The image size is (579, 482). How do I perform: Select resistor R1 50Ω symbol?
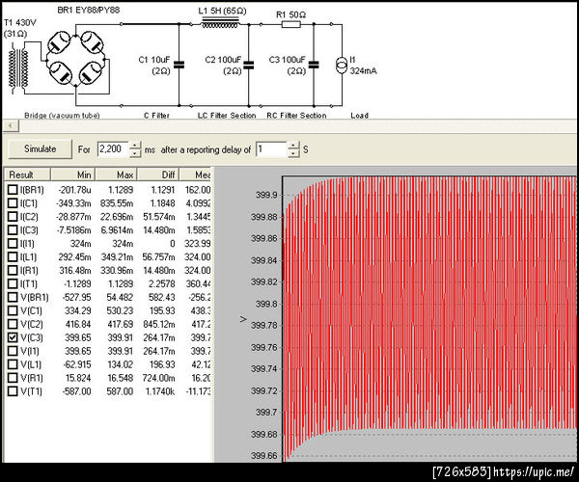(291, 25)
